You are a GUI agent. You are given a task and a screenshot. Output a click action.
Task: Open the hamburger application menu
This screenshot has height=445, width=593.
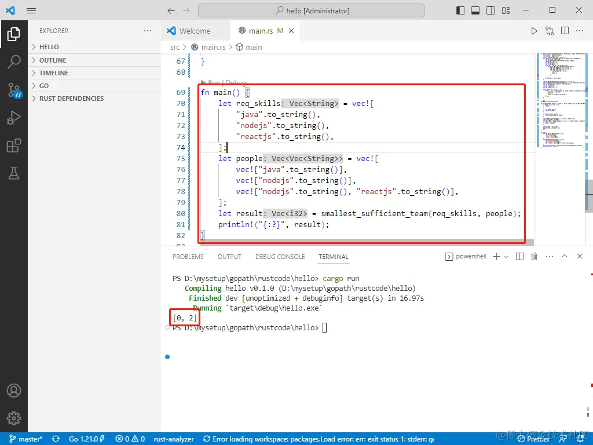tap(31, 10)
